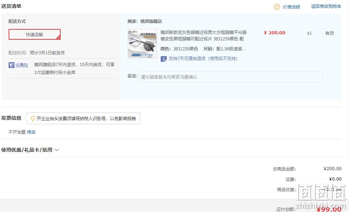This screenshot has width=349, height=212.
Task: Open the 运费险 shipping insurance link
Action: [x=22, y=65]
